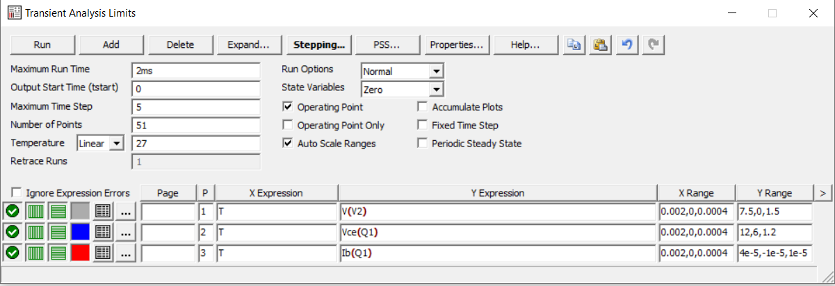
Task: Click the paste clipboard icon
Action: point(601,44)
